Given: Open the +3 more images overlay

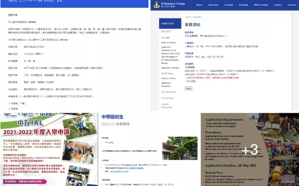Looking at the screenshot, I should coord(250,150).
